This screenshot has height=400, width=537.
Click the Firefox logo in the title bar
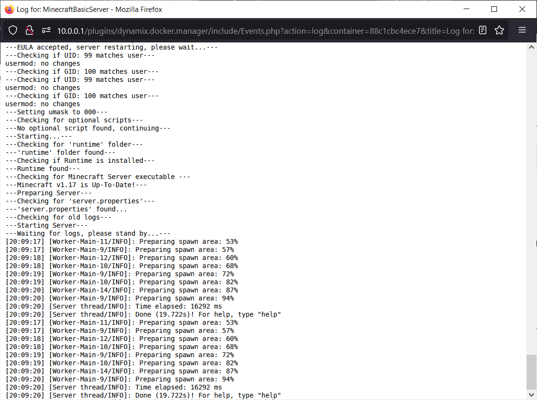(9, 9)
